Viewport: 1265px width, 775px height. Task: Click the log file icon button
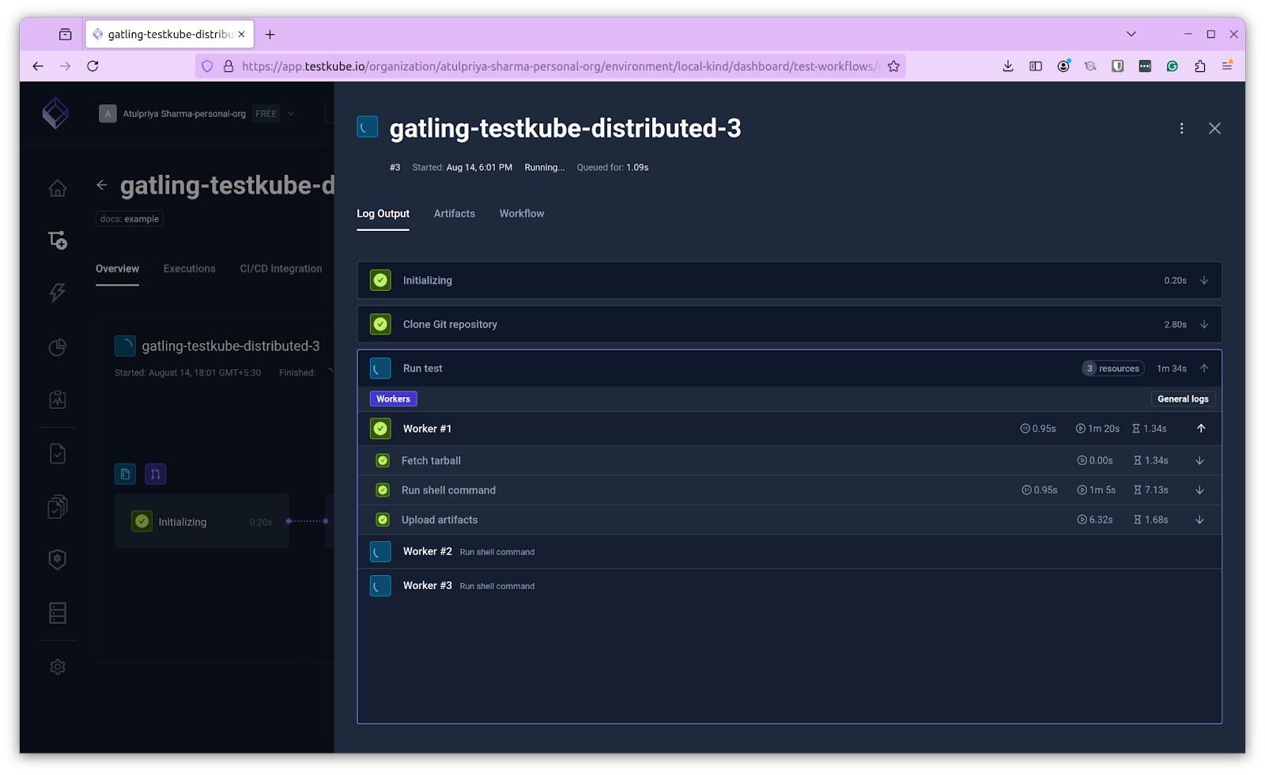pyautogui.click(x=125, y=474)
